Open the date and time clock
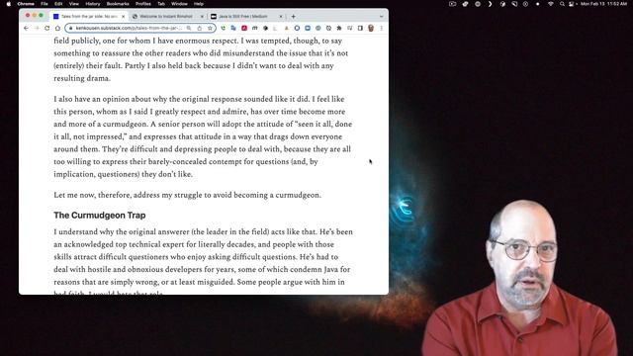633x356 pixels. coord(604,4)
